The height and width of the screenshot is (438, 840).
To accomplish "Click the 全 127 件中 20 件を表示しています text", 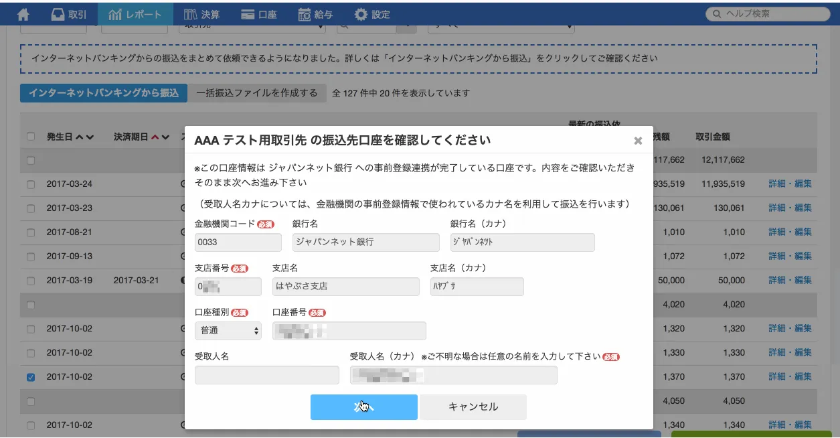I will 401,93.
